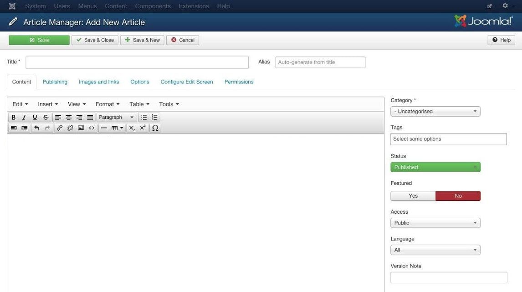The image size is (522, 292).
Task: Center align the text
Action: tap(68, 117)
